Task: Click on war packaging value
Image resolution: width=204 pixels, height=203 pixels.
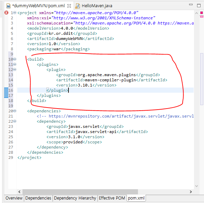Action: coord(57,49)
